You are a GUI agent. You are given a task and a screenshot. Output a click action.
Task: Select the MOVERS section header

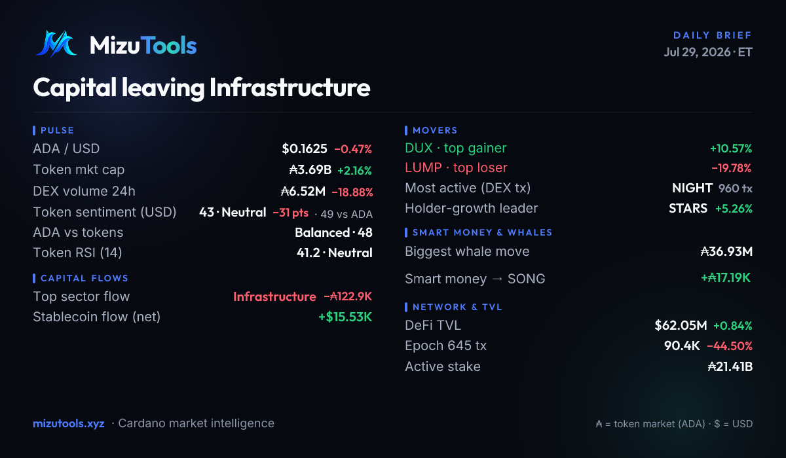(x=435, y=130)
